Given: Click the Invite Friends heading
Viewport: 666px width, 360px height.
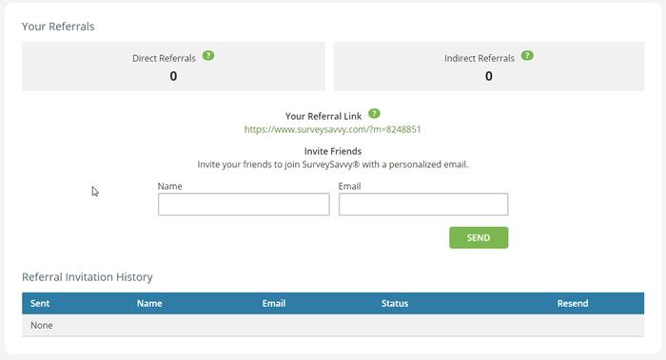Looking at the screenshot, I should (333, 151).
